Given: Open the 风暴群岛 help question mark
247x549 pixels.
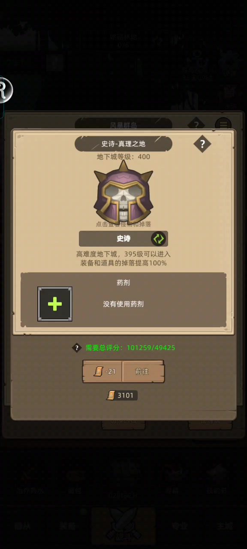Looking at the screenshot, I should click(196, 125).
